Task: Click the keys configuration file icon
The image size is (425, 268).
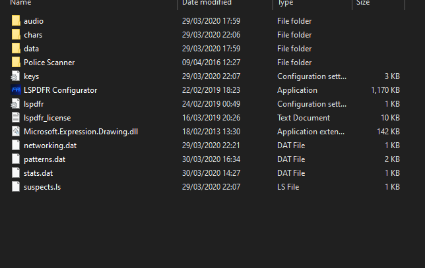Action: pyautogui.click(x=16, y=76)
